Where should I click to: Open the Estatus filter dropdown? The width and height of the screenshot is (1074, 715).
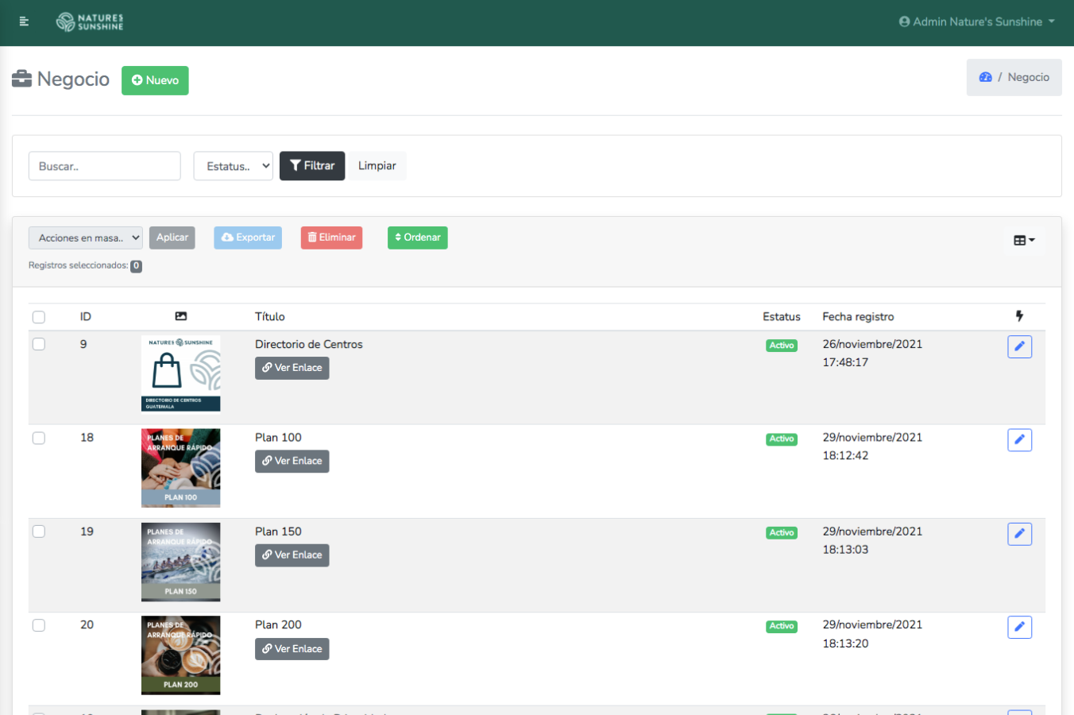pos(234,166)
